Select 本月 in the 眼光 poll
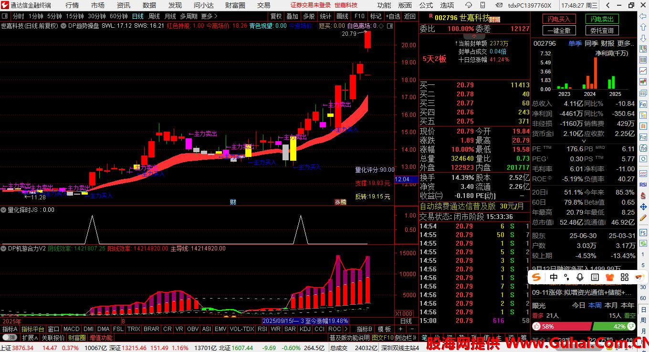This screenshot has height=352, width=649. (x=611, y=306)
